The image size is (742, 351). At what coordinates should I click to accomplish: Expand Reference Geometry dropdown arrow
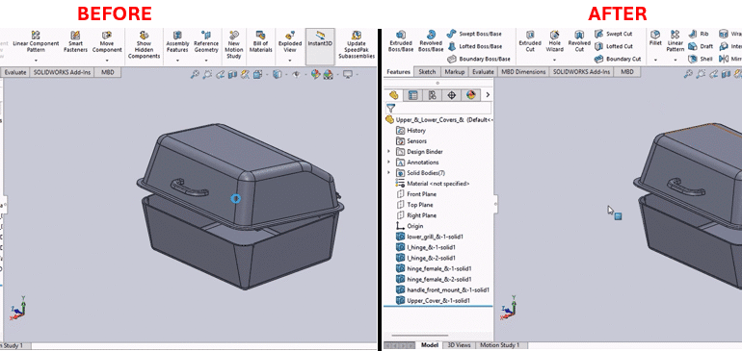(x=206, y=61)
